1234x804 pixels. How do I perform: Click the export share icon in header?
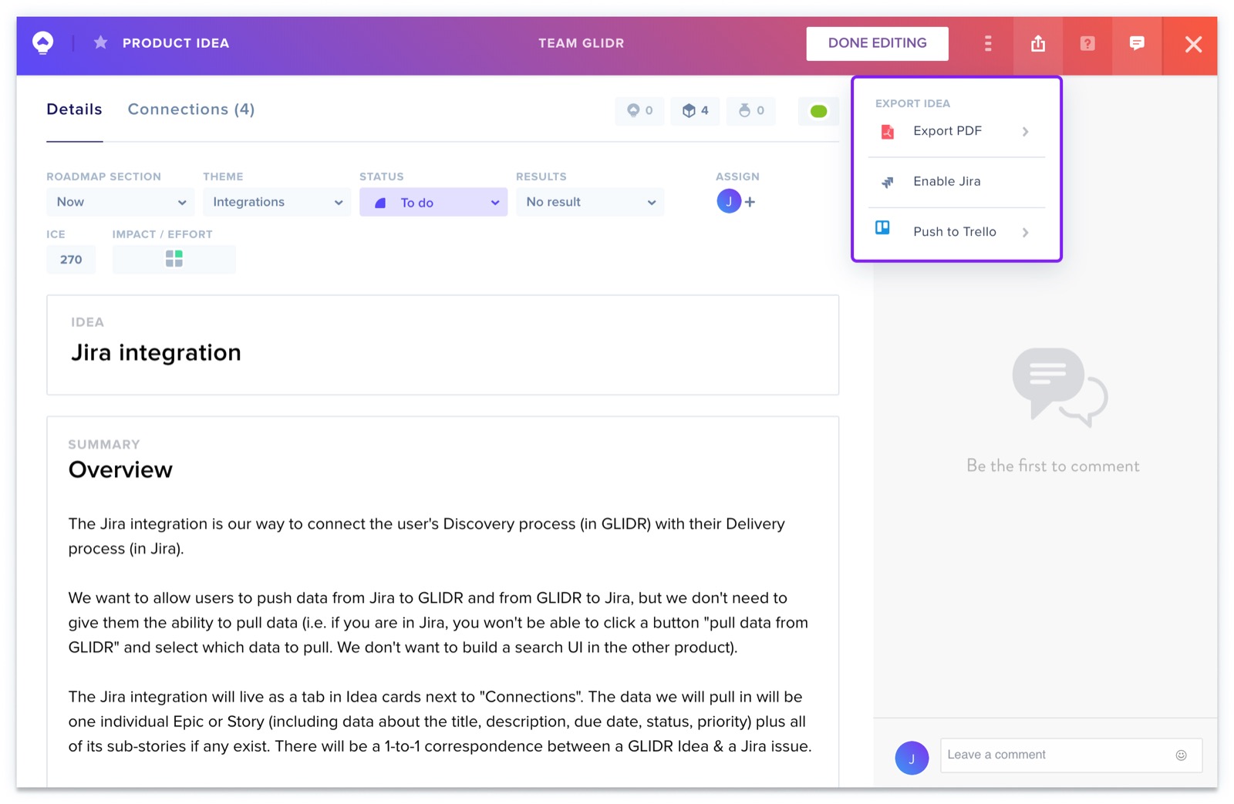click(1038, 44)
